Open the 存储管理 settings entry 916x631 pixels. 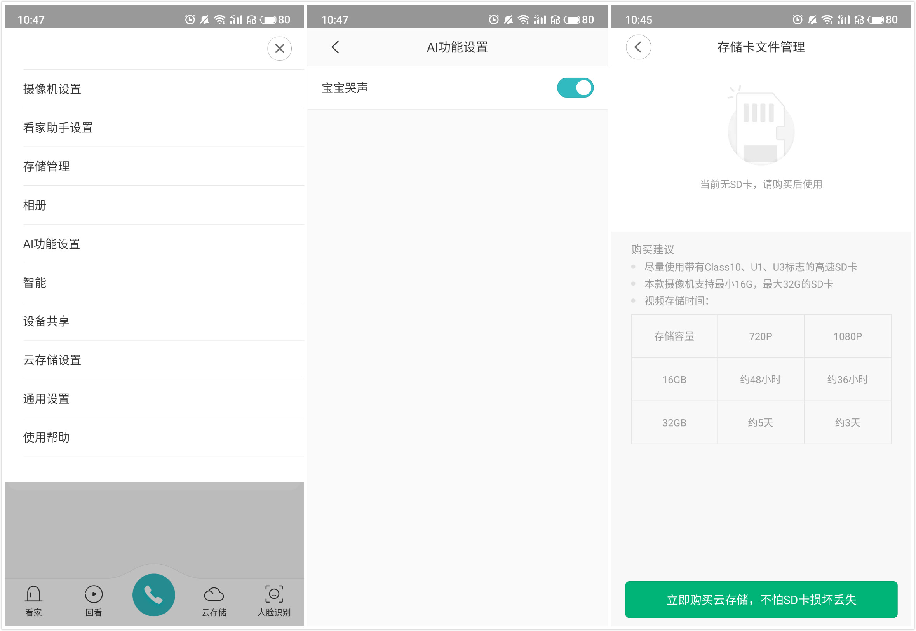point(46,166)
